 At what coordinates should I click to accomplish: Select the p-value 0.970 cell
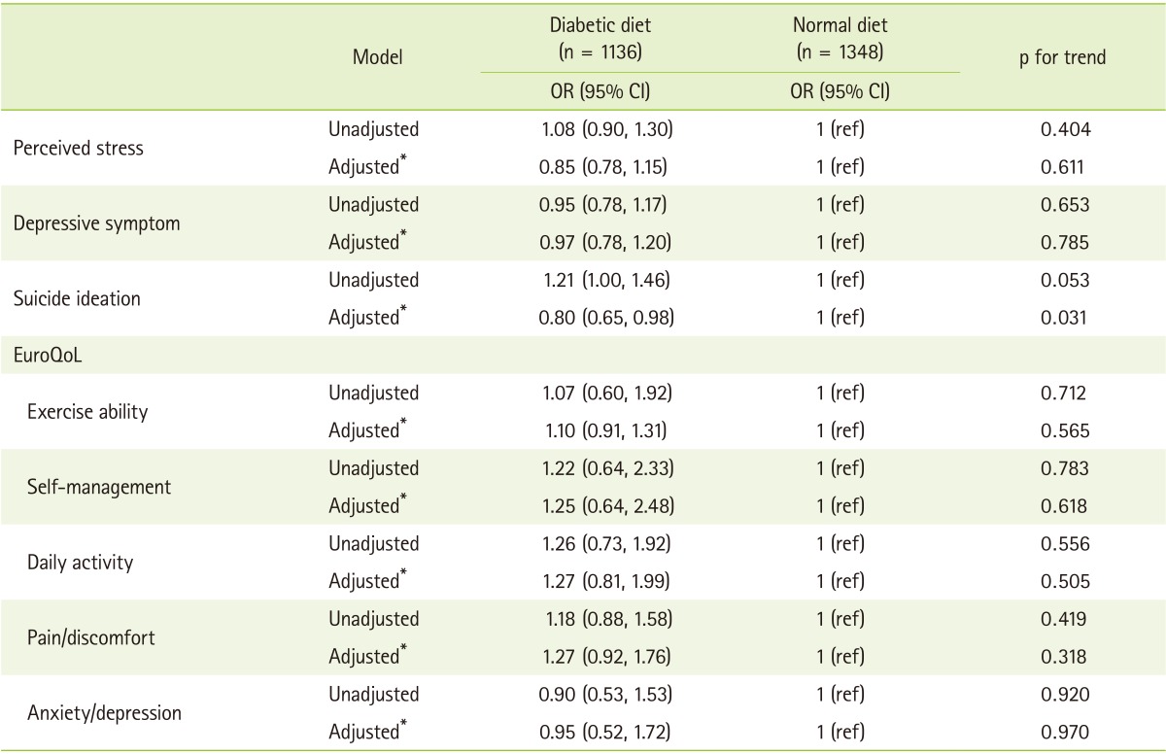pyautogui.click(x=1063, y=731)
